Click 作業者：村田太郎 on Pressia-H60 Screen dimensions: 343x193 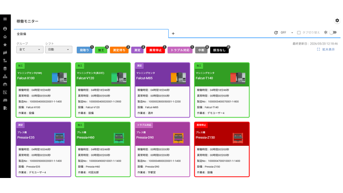[x=88, y=173]
